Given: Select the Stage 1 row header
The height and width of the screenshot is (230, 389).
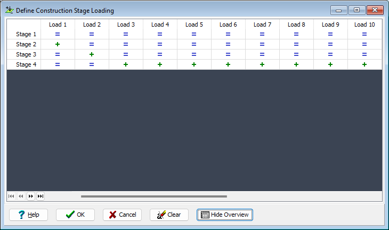Looking at the screenshot, I should pyautogui.click(x=26, y=34).
